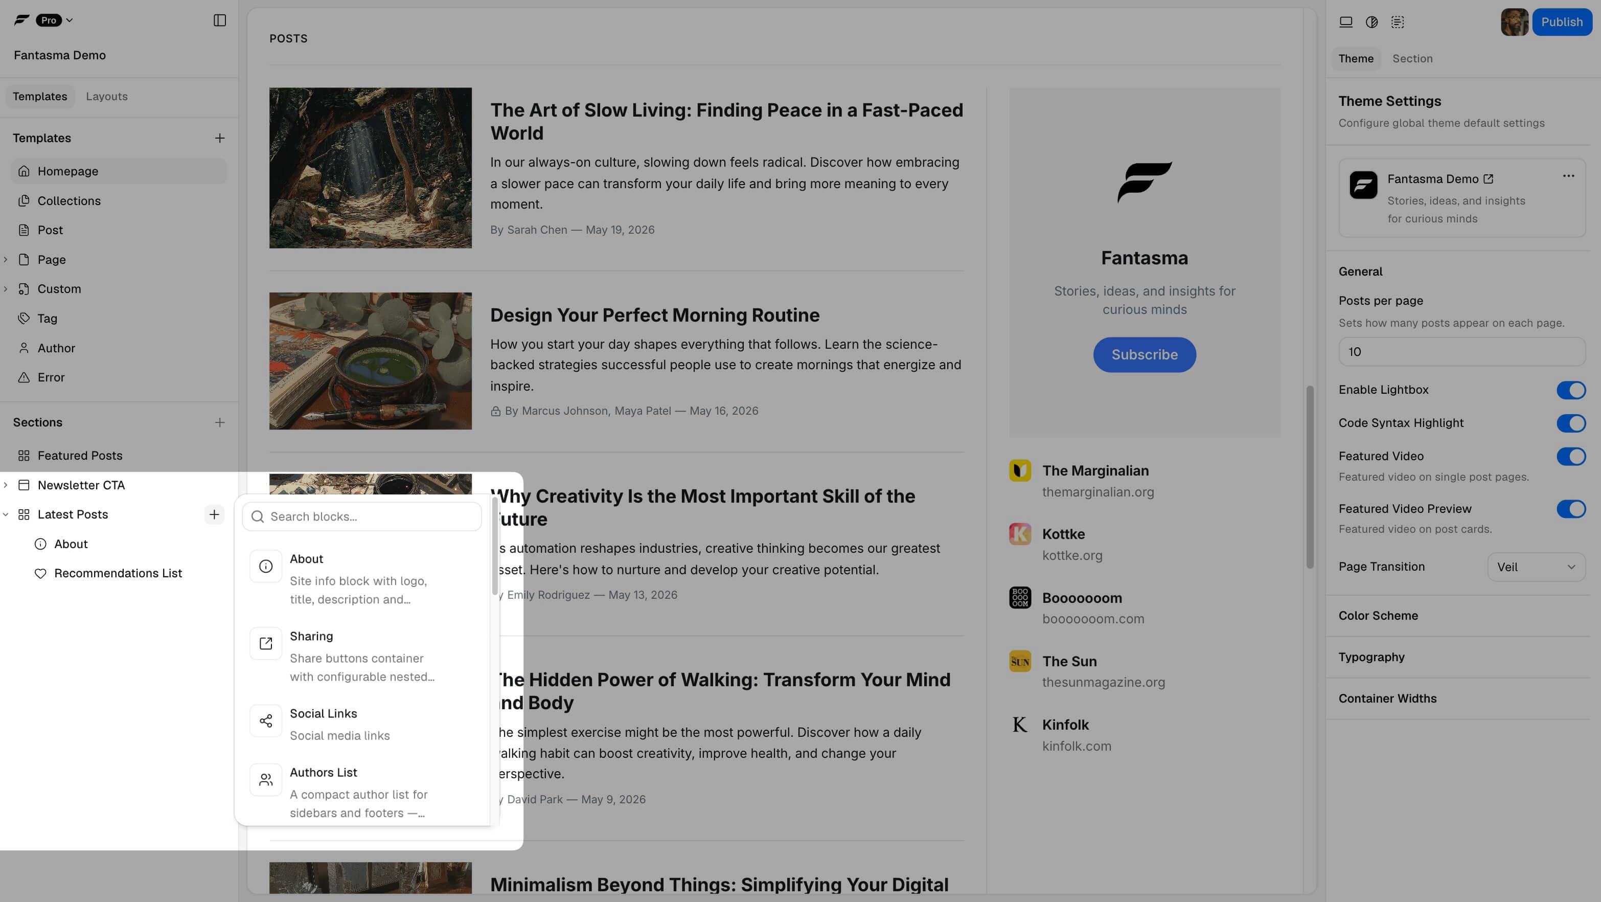
Task: Open the Page Transition Veil dropdown
Action: (1537, 567)
